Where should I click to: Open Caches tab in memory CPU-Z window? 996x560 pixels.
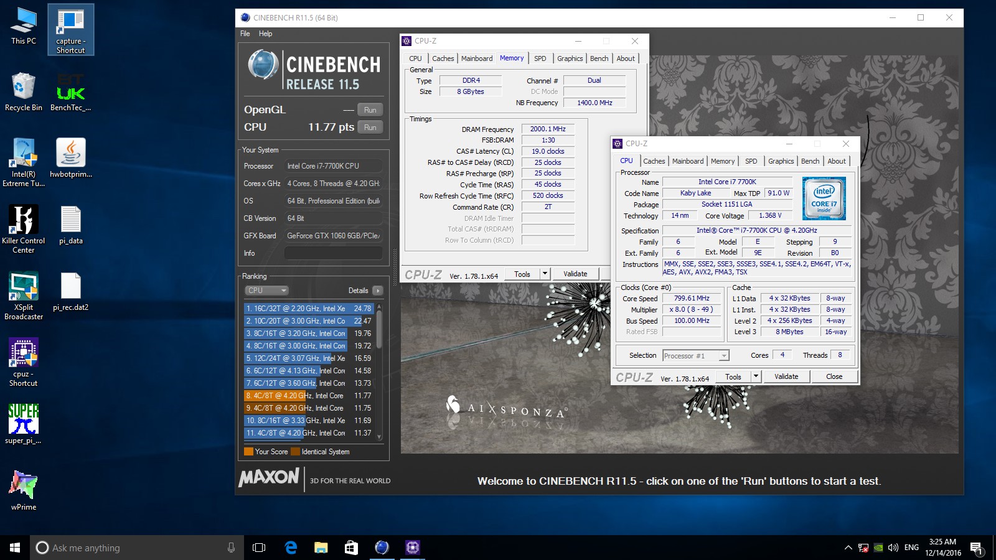pos(443,58)
